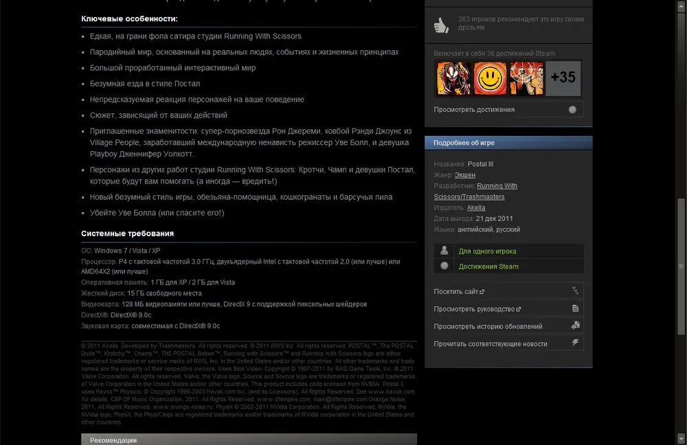The width and height of the screenshot is (687, 445).
Task: Click the scrollbar up arrow
Action: pos(681,6)
